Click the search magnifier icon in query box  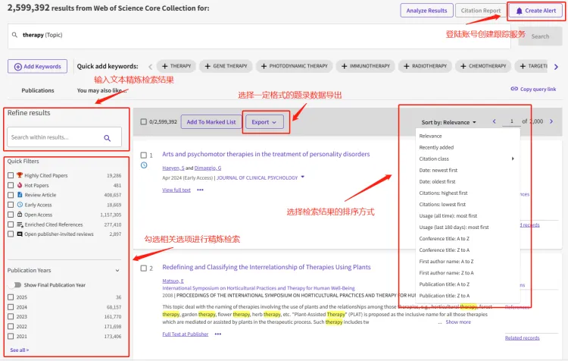click(x=14, y=35)
